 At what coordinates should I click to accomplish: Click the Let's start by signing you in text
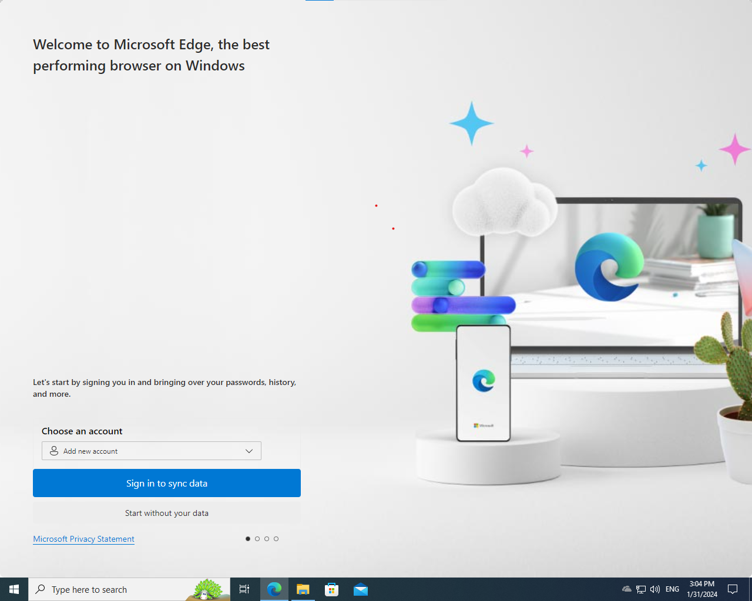coord(164,388)
